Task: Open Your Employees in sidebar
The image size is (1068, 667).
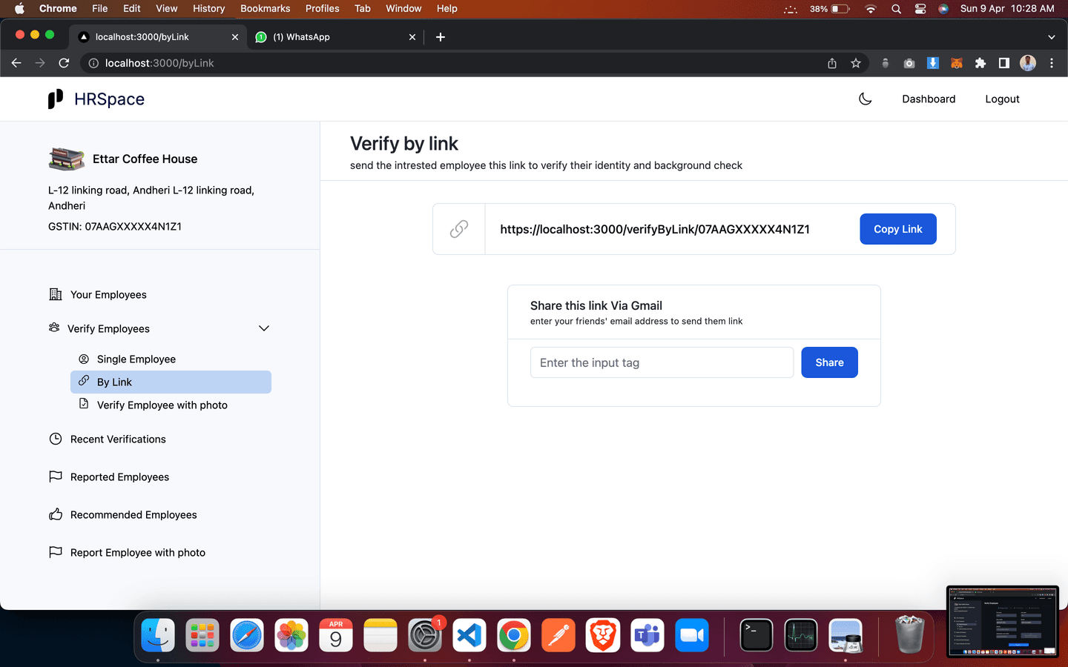Action: [x=108, y=294]
